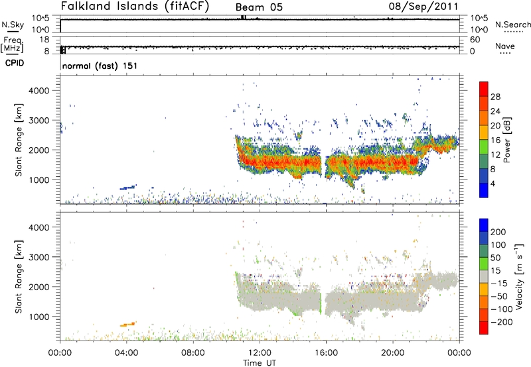Screen dimensions: 531x367
Task: Click the 'Power [dB]' colorbar label
Action: (x=506, y=140)
